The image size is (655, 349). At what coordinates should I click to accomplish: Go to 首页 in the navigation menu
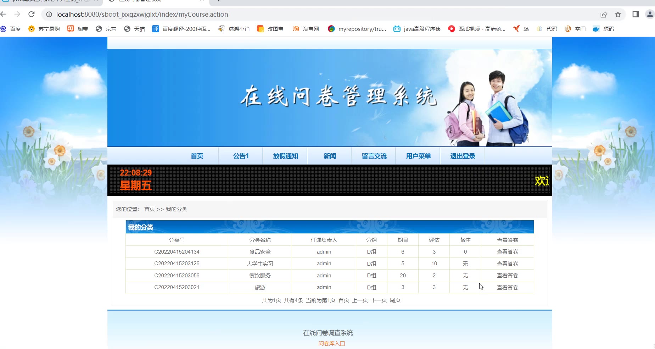coord(197,156)
